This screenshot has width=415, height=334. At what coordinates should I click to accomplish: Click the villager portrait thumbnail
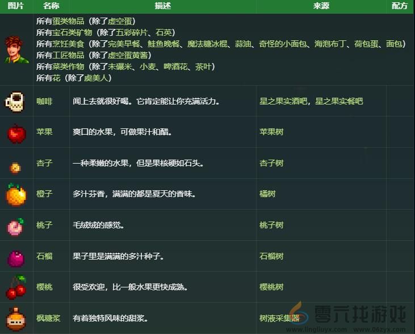coord(16,49)
